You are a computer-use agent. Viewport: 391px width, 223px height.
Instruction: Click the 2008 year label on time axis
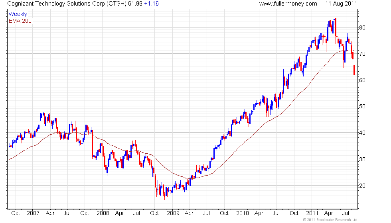pos(103,213)
